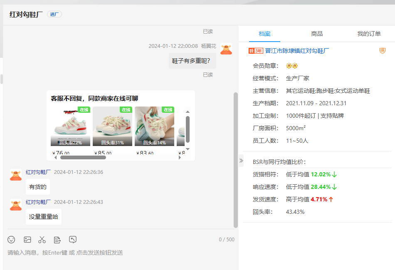
Task: Select the 档案 tab
Action: point(264,34)
